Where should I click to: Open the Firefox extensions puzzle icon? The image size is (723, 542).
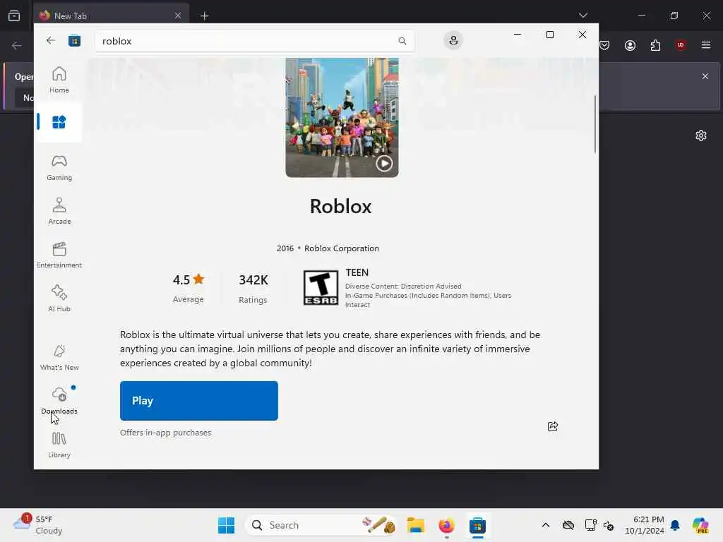(x=655, y=45)
